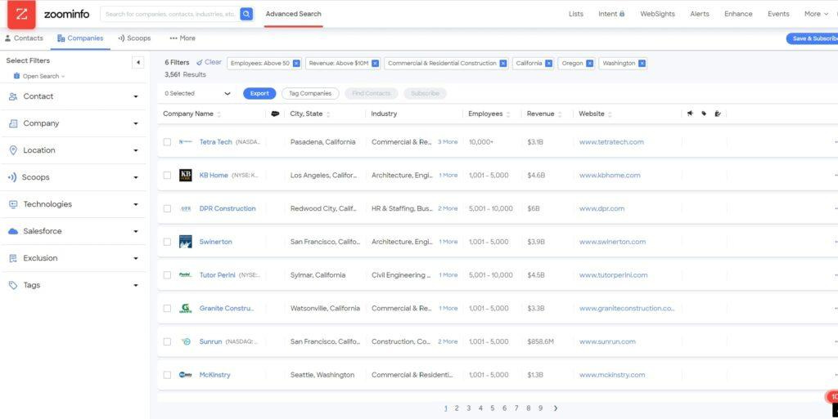Open the Alerts menu item
Viewport: 838px width, 419px height.
[x=700, y=14]
